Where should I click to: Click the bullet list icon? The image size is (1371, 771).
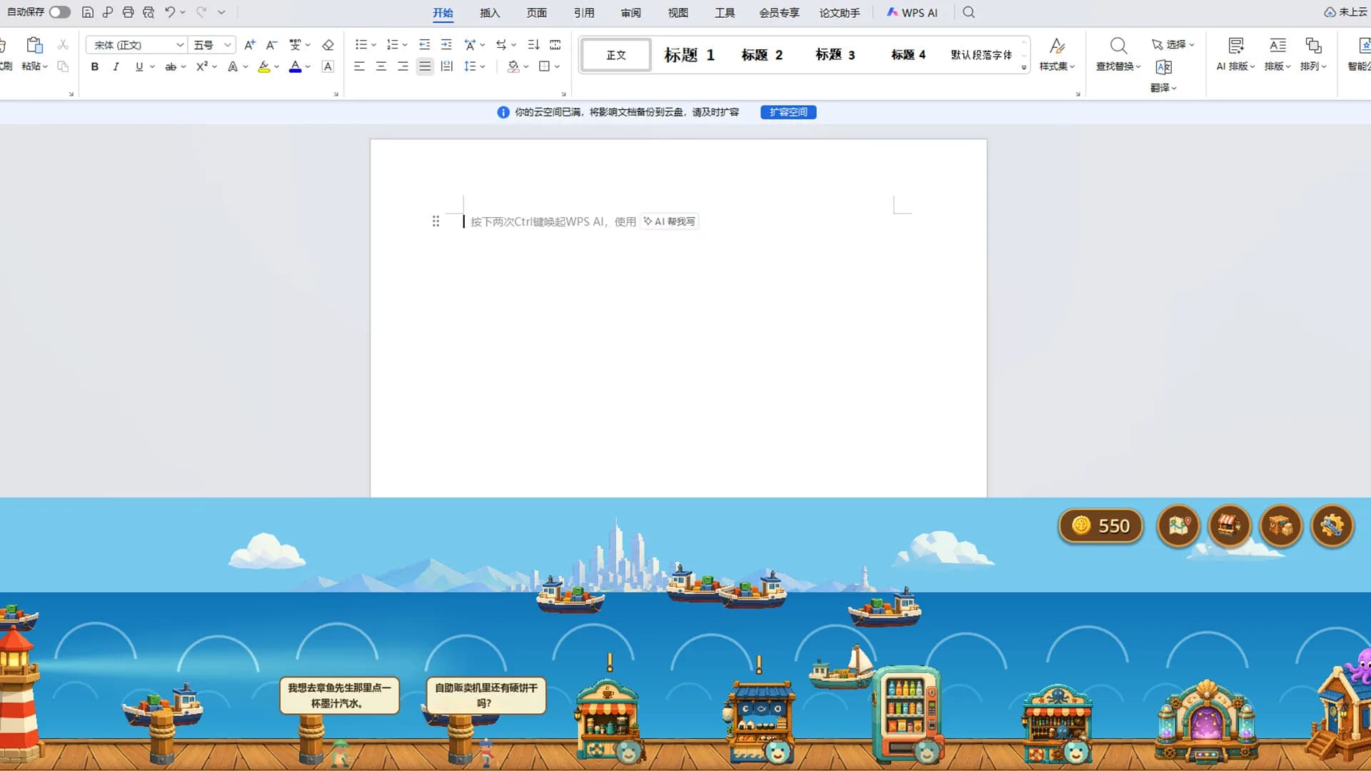(x=361, y=45)
